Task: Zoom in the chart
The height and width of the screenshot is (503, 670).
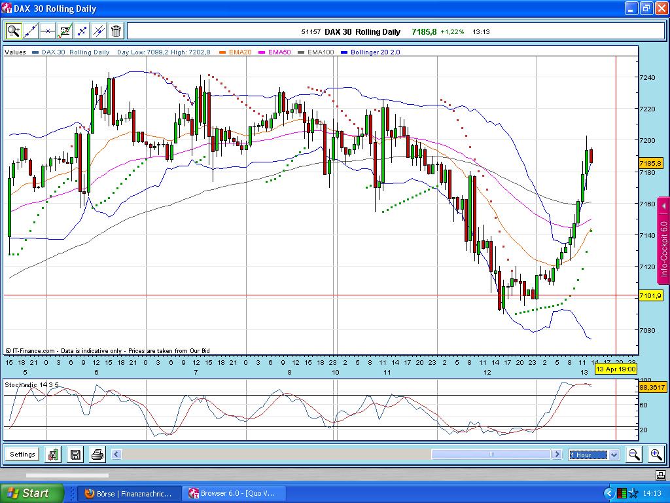Action: [x=656, y=455]
